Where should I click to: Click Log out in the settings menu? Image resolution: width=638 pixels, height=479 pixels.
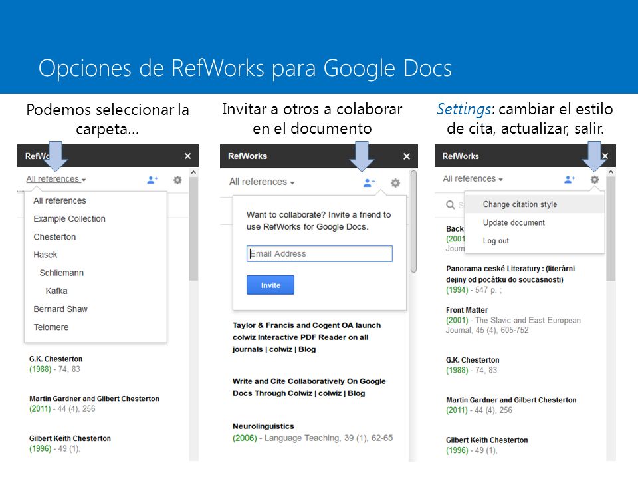[x=534, y=241]
